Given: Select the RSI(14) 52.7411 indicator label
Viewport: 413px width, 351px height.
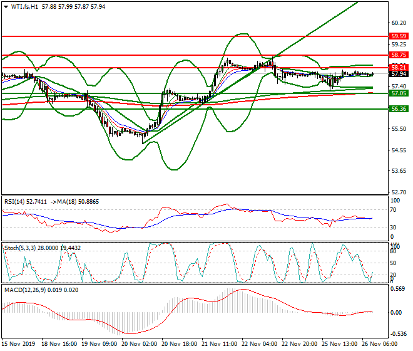Looking at the screenshot, I should tap(26, 202).
